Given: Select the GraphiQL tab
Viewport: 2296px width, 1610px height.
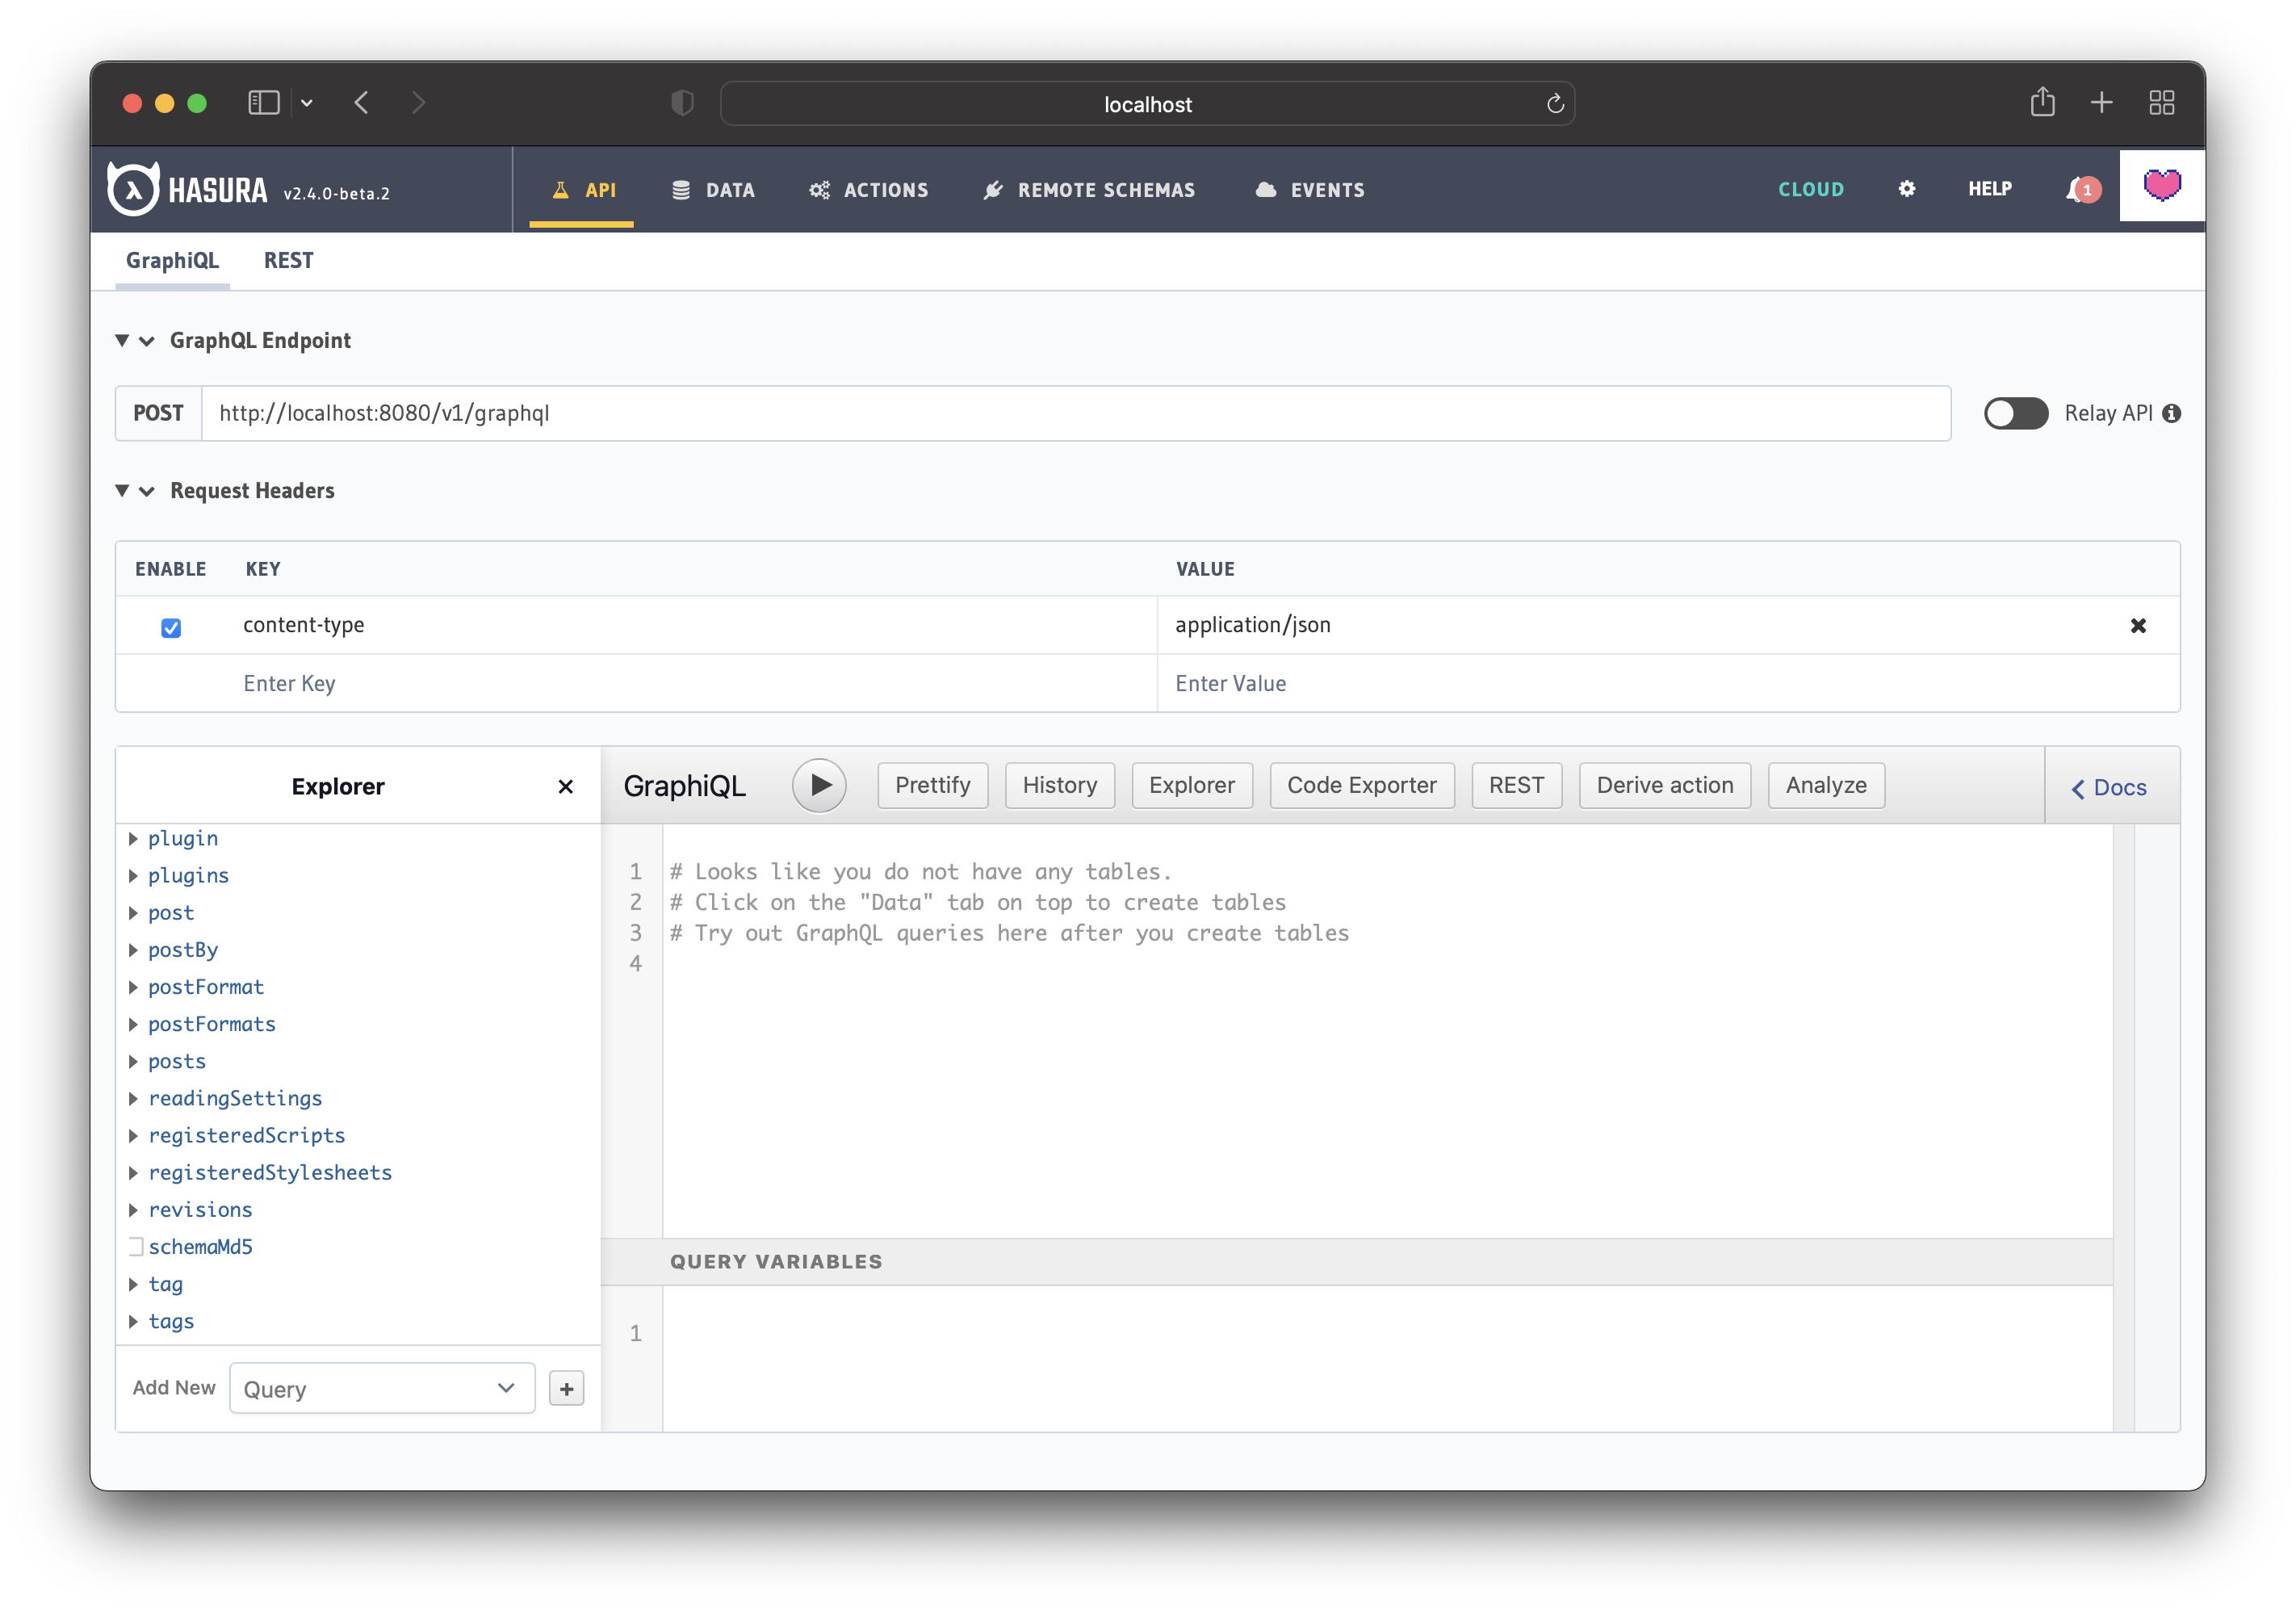Looking at the screenshot, I should click(x=173, y=260).
